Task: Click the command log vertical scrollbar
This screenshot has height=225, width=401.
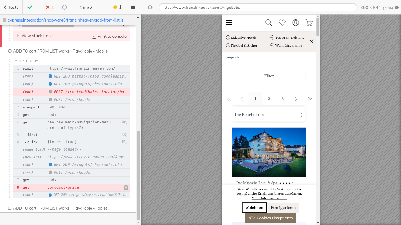Action: click(x=138, y=175)
